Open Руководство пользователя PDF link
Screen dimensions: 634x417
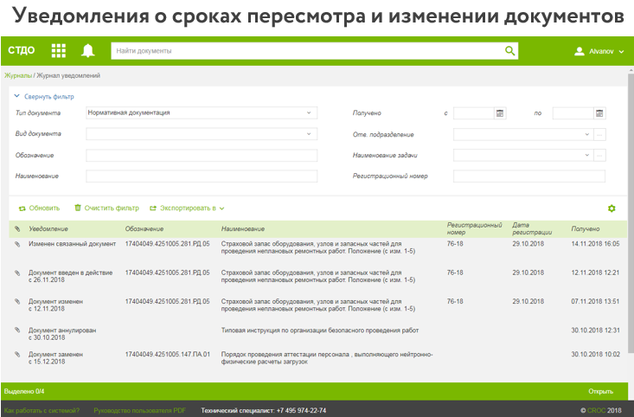click(x=139, y=411)
